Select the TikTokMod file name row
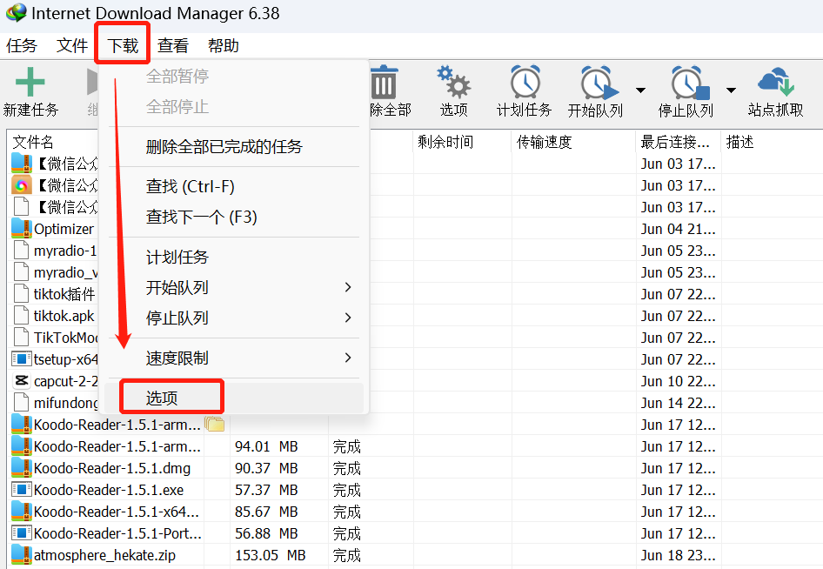 point(65,338)
